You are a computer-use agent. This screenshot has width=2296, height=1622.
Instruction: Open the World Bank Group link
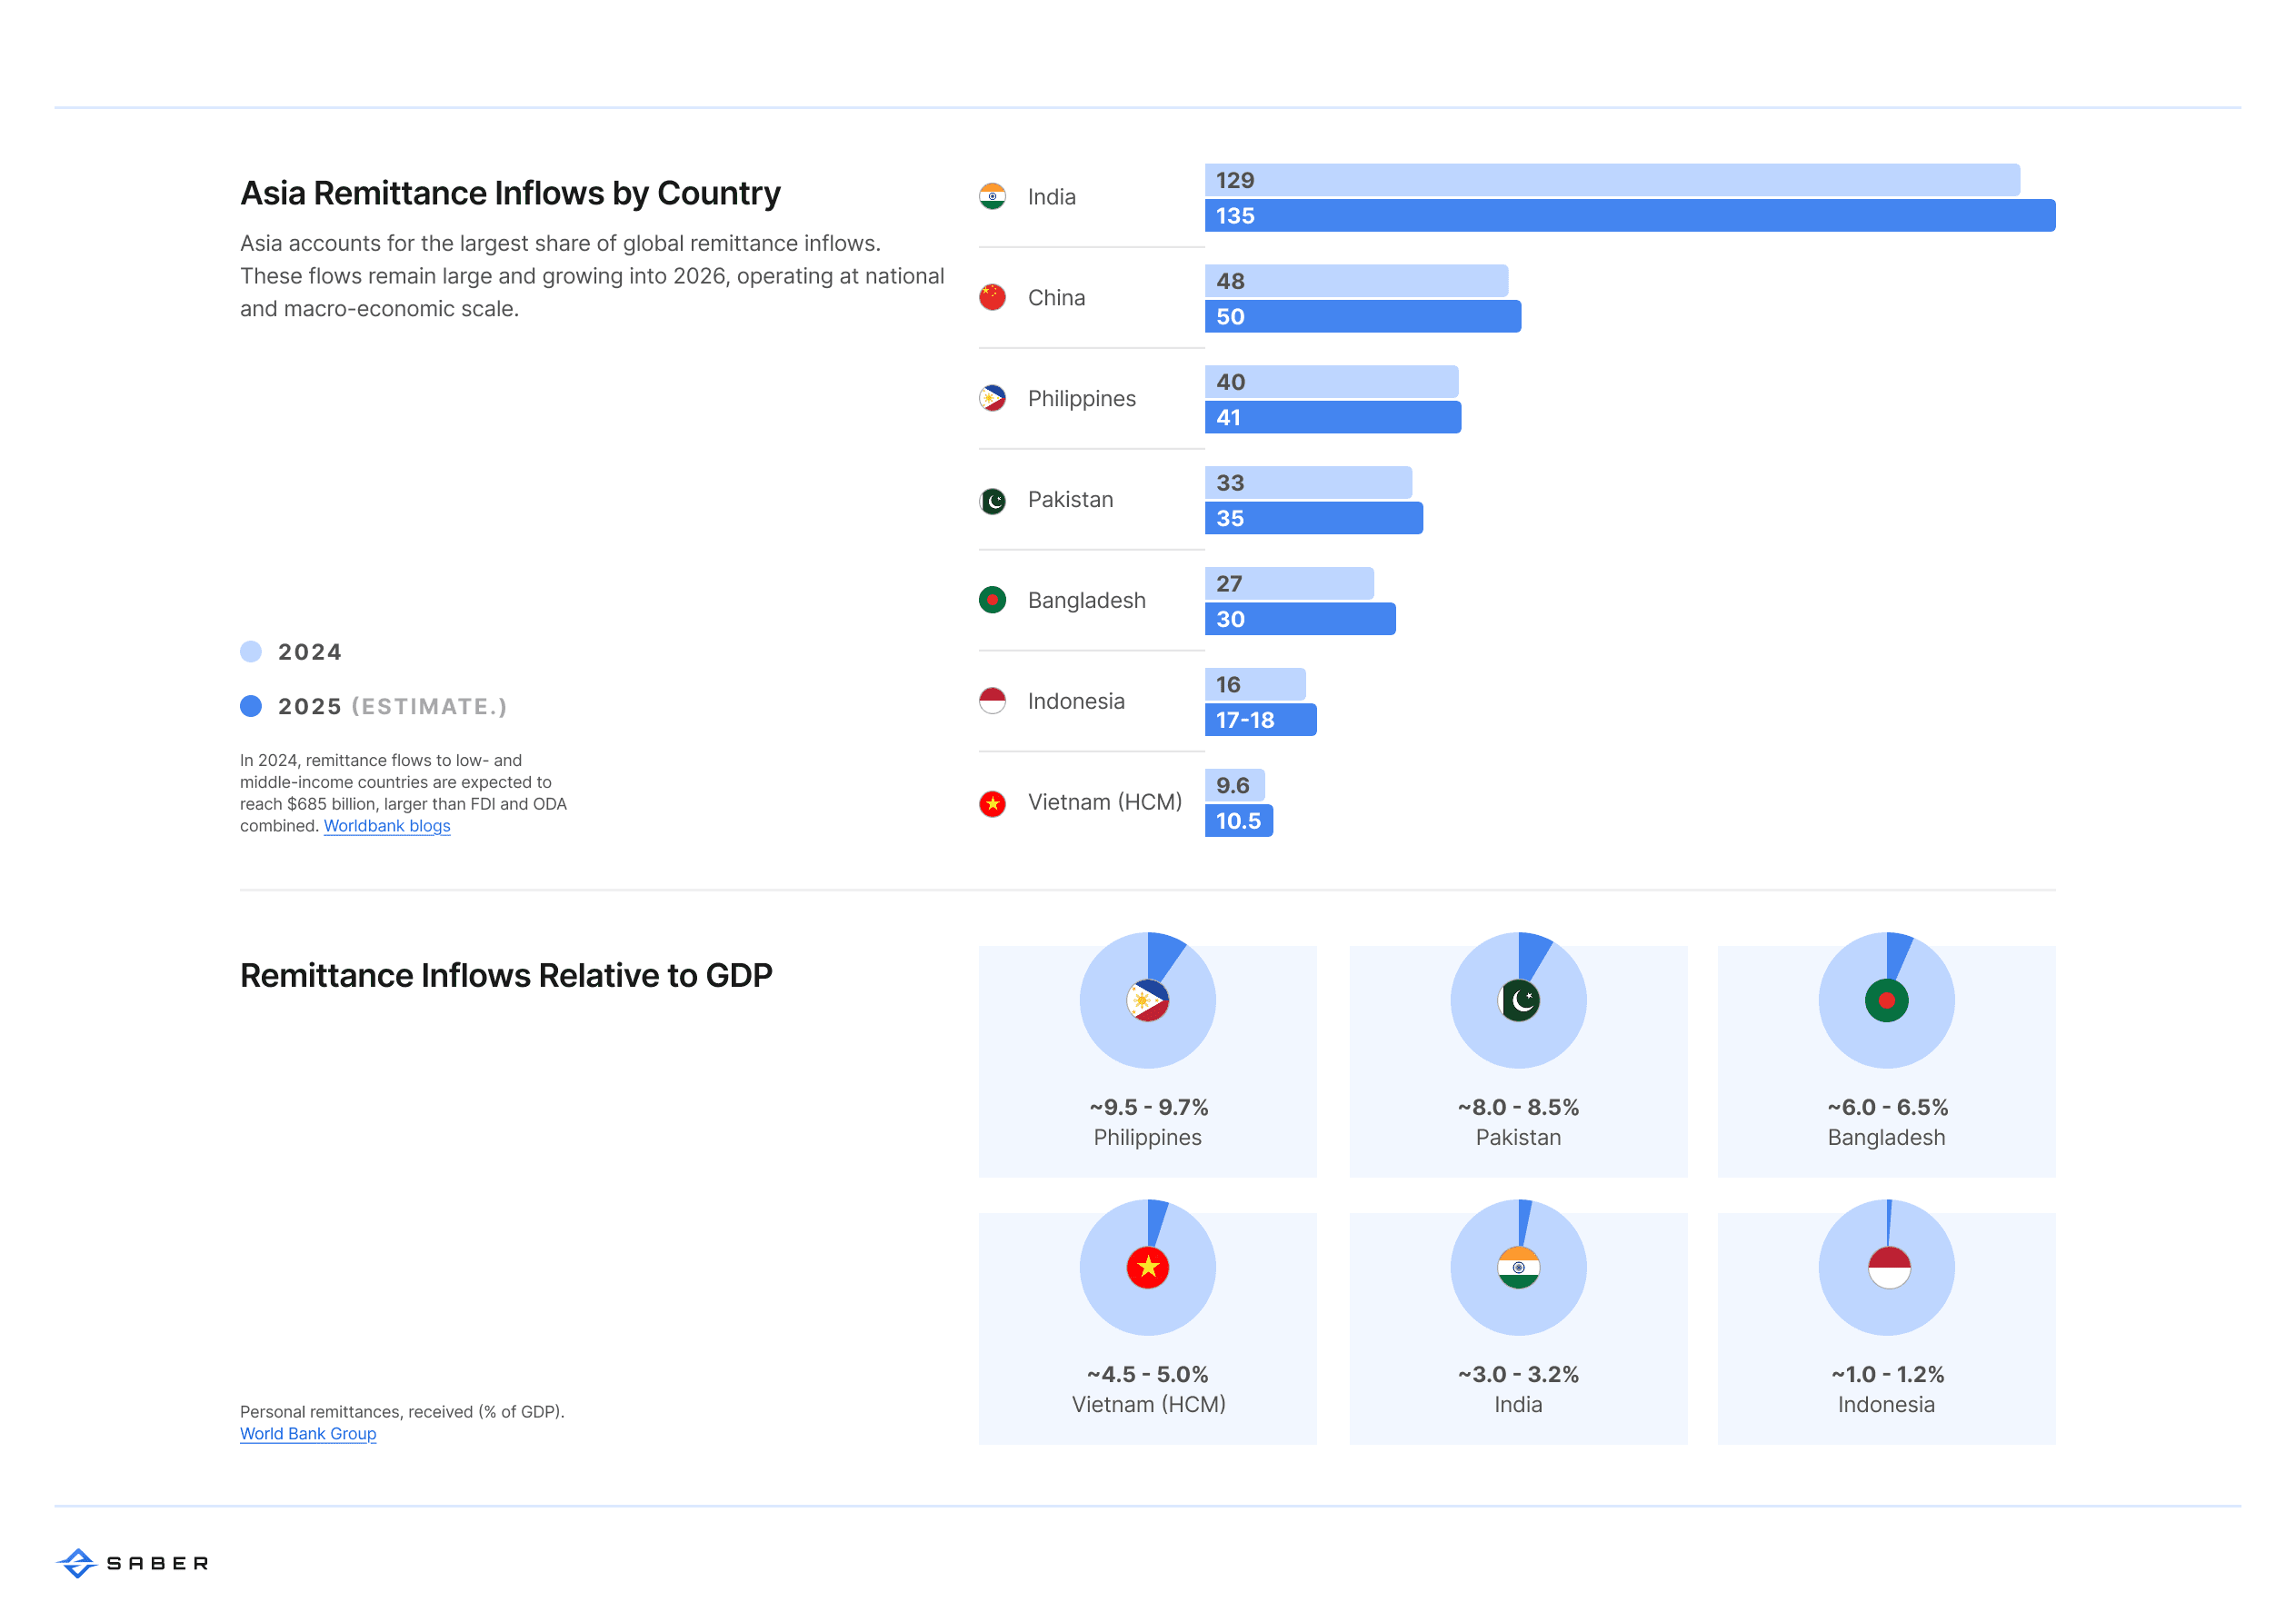(308, 1434)
